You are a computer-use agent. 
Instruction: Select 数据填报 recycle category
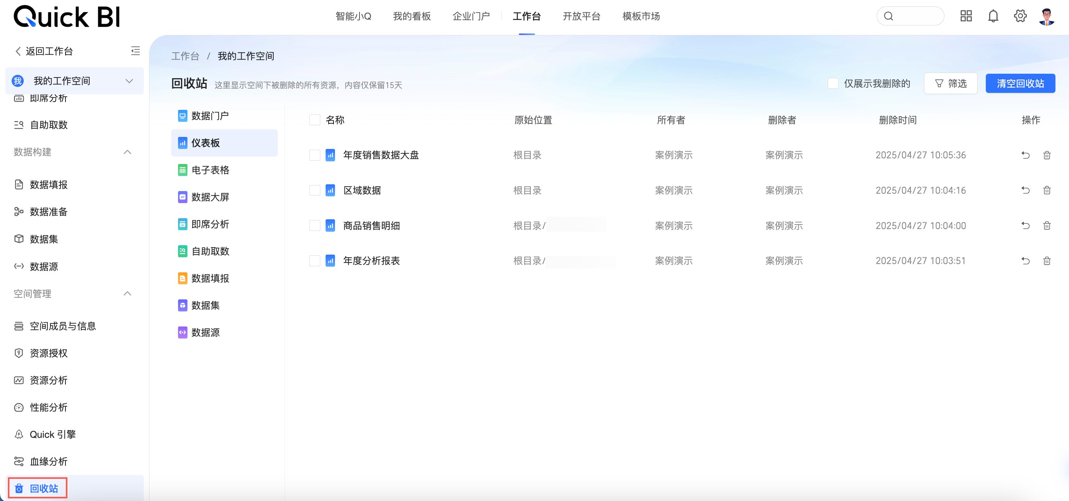[x=224, y=278]
